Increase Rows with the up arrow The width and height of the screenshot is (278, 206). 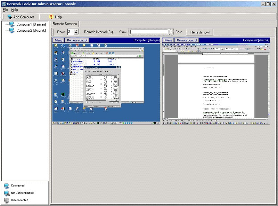76,31
